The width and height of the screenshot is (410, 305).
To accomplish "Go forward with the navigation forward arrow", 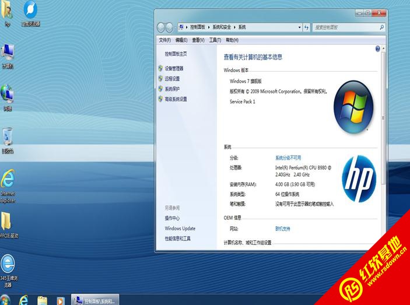I will 170,27.
